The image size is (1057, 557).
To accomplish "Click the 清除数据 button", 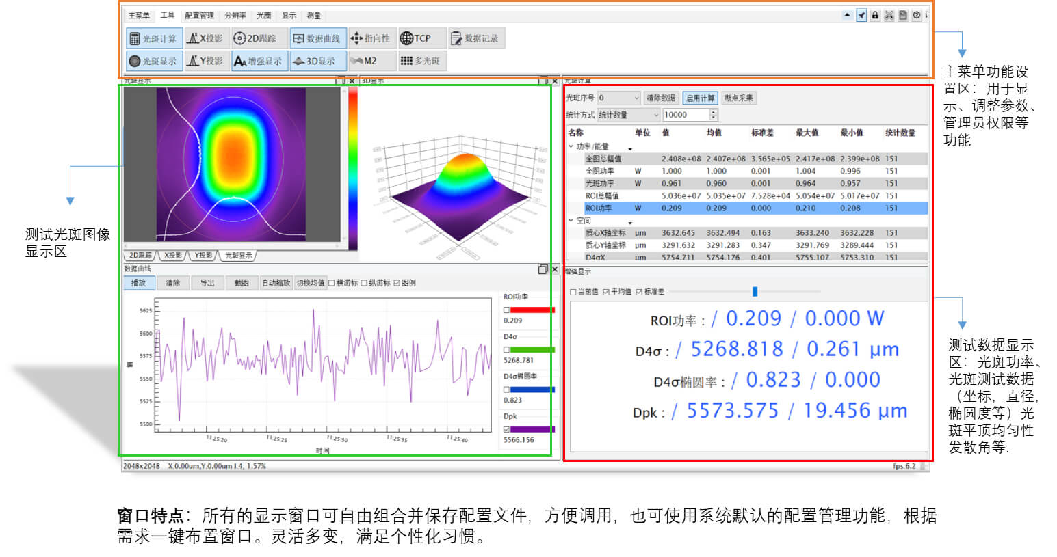I will click(x=661, y=98).
